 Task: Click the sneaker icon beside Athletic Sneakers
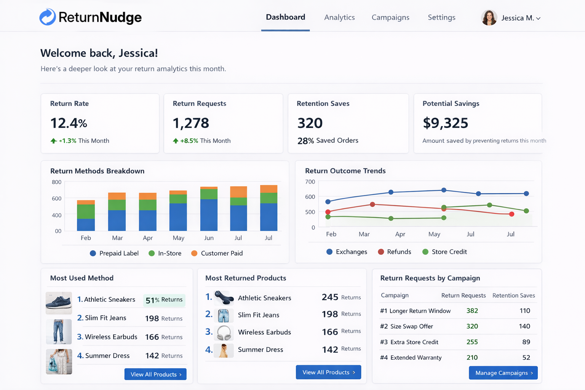point(225,298)
